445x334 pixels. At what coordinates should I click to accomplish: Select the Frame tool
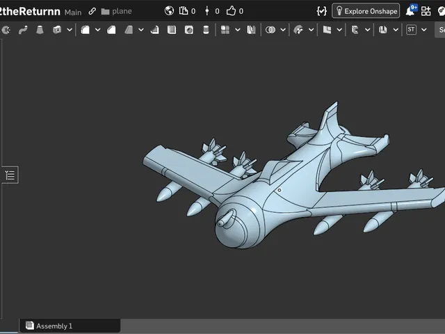(355, 30)
